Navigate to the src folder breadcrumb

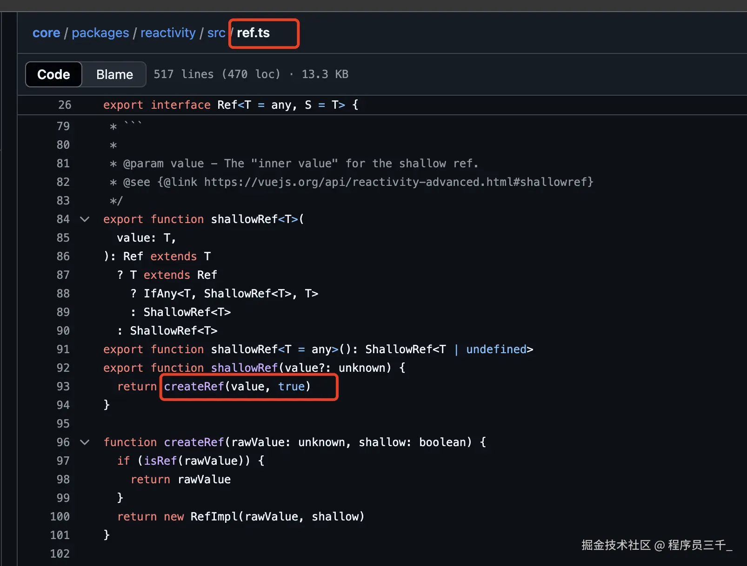(x=216, y=33)
